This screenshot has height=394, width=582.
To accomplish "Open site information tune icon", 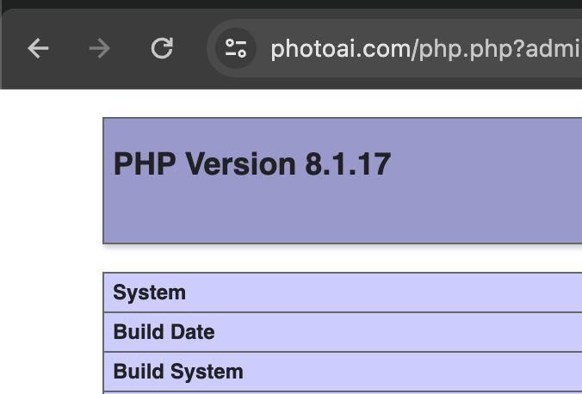I will click(236, 48).
